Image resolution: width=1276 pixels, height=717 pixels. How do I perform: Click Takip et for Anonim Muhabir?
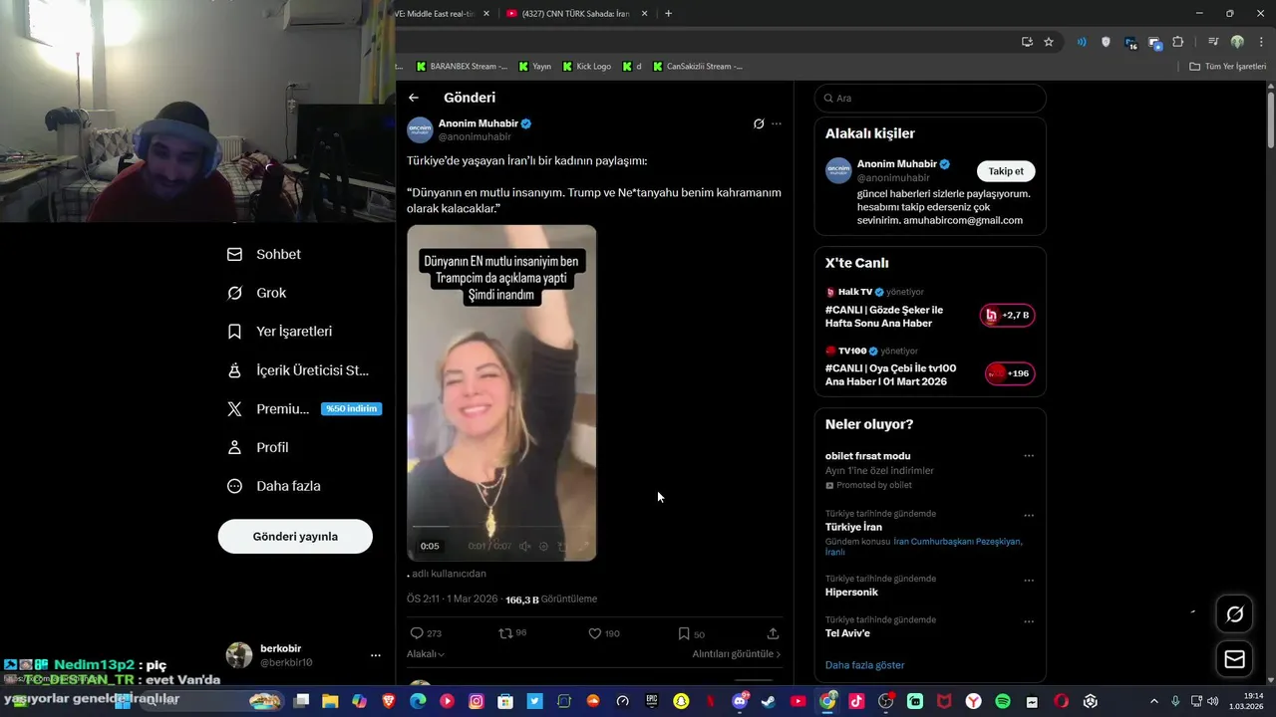[1006, 171]
